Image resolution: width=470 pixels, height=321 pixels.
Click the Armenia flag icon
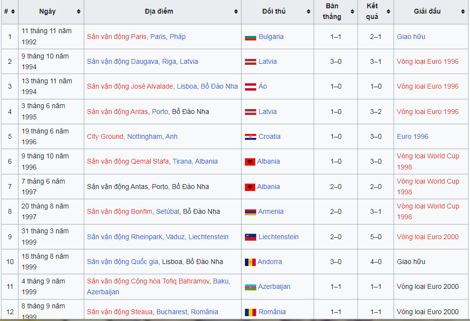(x=250, y=212)
